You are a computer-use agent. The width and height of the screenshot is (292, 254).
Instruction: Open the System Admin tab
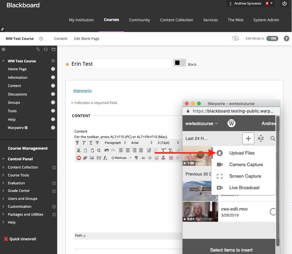(266, 20)
